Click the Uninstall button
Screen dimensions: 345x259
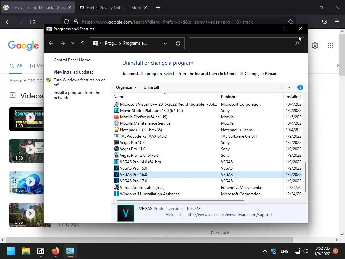151,87
